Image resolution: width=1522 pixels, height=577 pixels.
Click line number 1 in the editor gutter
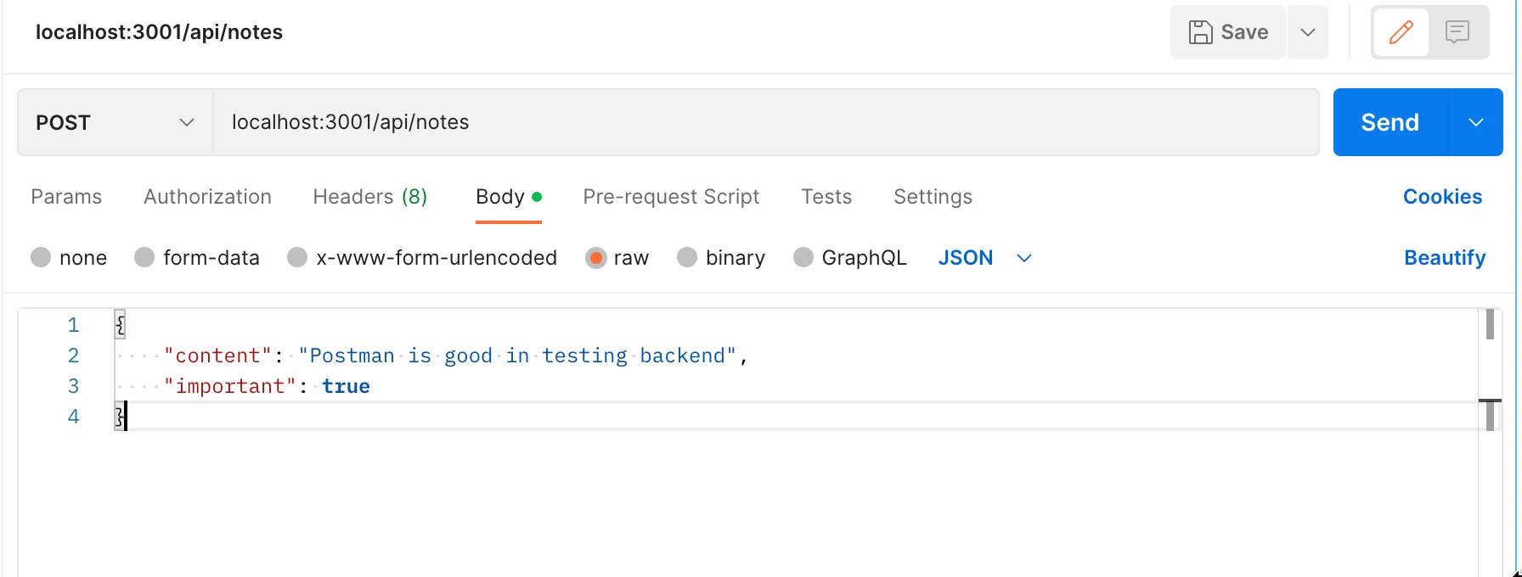coord(74,325)
